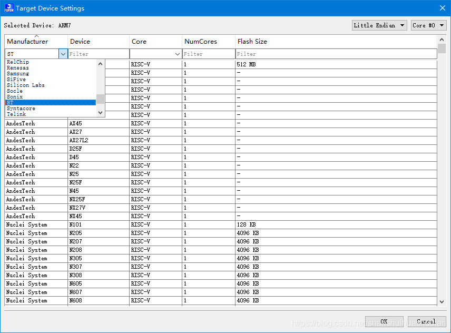Select Nuclei System N101 device
Viewport: 451px width, 333px height.
pyautogui.click(x=221, y=224)
